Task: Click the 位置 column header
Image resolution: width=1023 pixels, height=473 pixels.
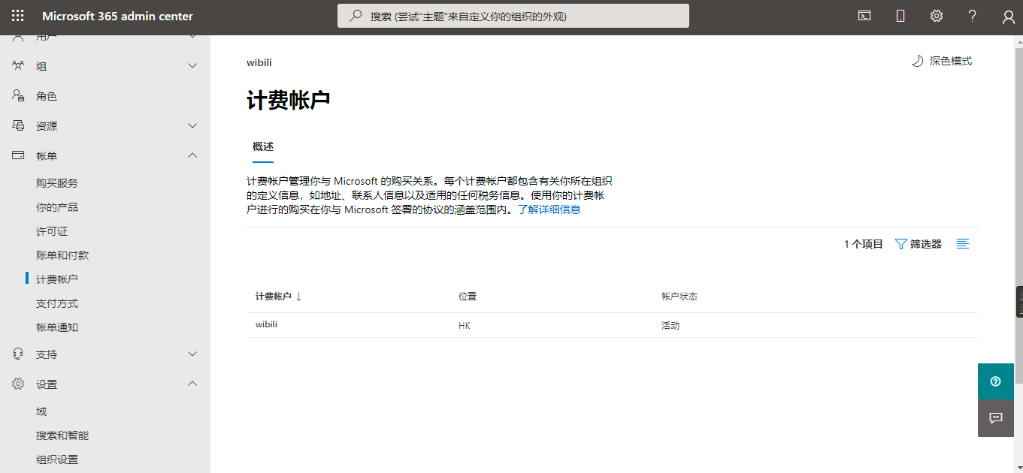Action: click(x=468, y=297)
